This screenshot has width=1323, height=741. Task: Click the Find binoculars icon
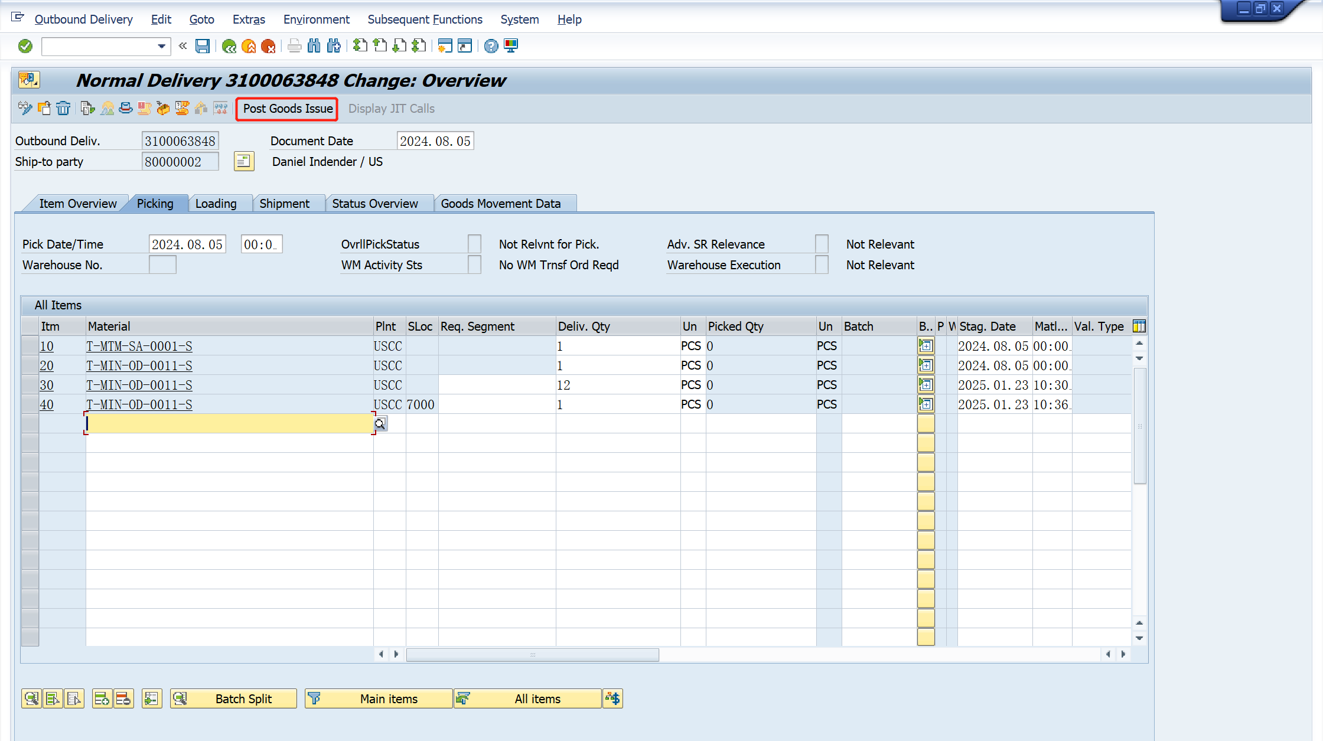pyautogui.click(x=314, y=46)
